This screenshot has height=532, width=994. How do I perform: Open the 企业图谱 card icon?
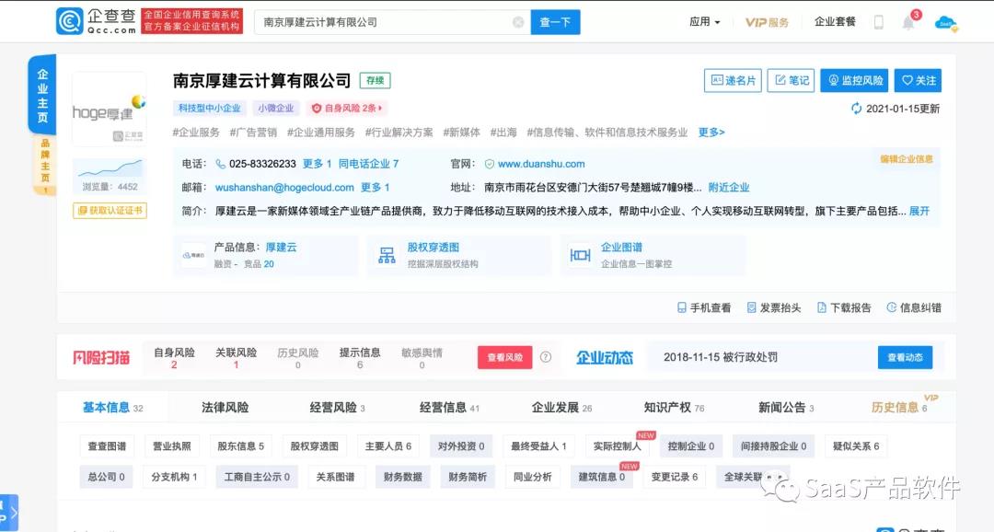[580, 255]
